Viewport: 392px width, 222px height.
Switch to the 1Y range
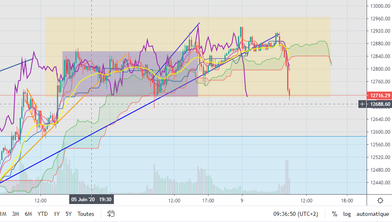(x=57, y=214)
